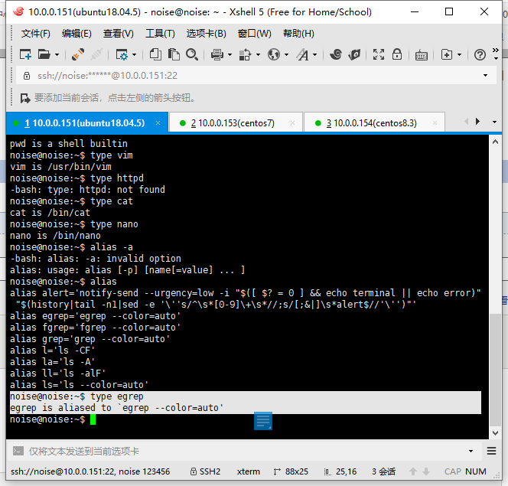Click the New file transfer plus icon
508x486 pixels.
pyautogui.click(x=447, y=54)
